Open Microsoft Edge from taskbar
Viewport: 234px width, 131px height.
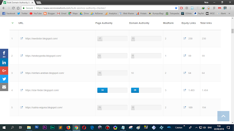[x=92, y=128]
